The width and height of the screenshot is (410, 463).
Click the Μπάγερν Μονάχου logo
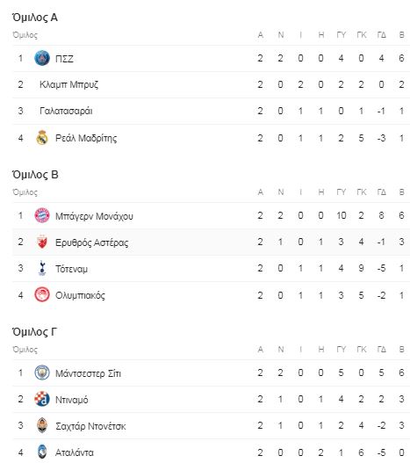[x=42, y=215]
